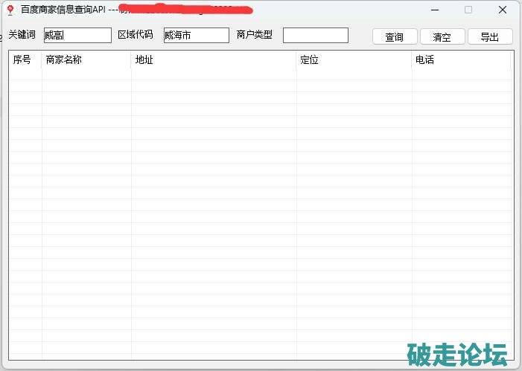Click the 查询 button to search
Image resolution: width=522 pixels, height=371 pixels.
click(395, 36)
